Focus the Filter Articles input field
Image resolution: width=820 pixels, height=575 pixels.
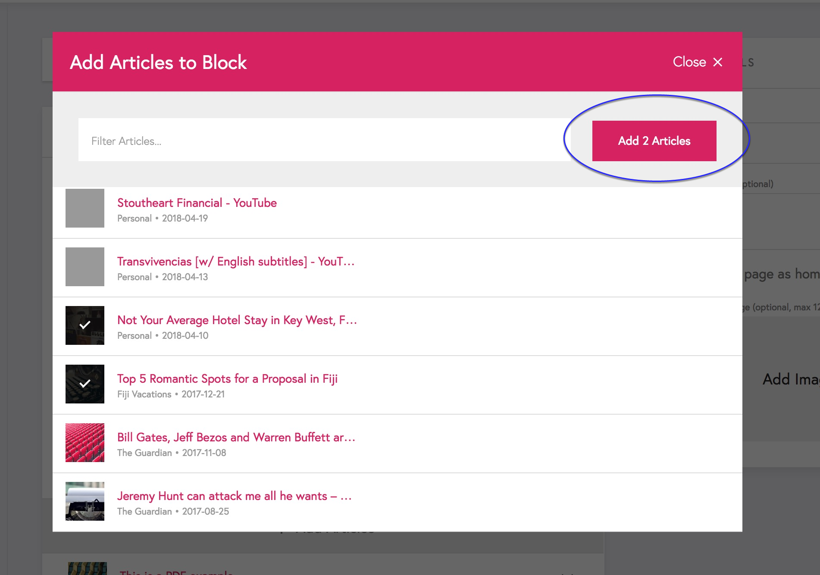point(324,140)
